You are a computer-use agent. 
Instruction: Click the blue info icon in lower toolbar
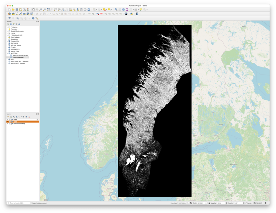33,18
